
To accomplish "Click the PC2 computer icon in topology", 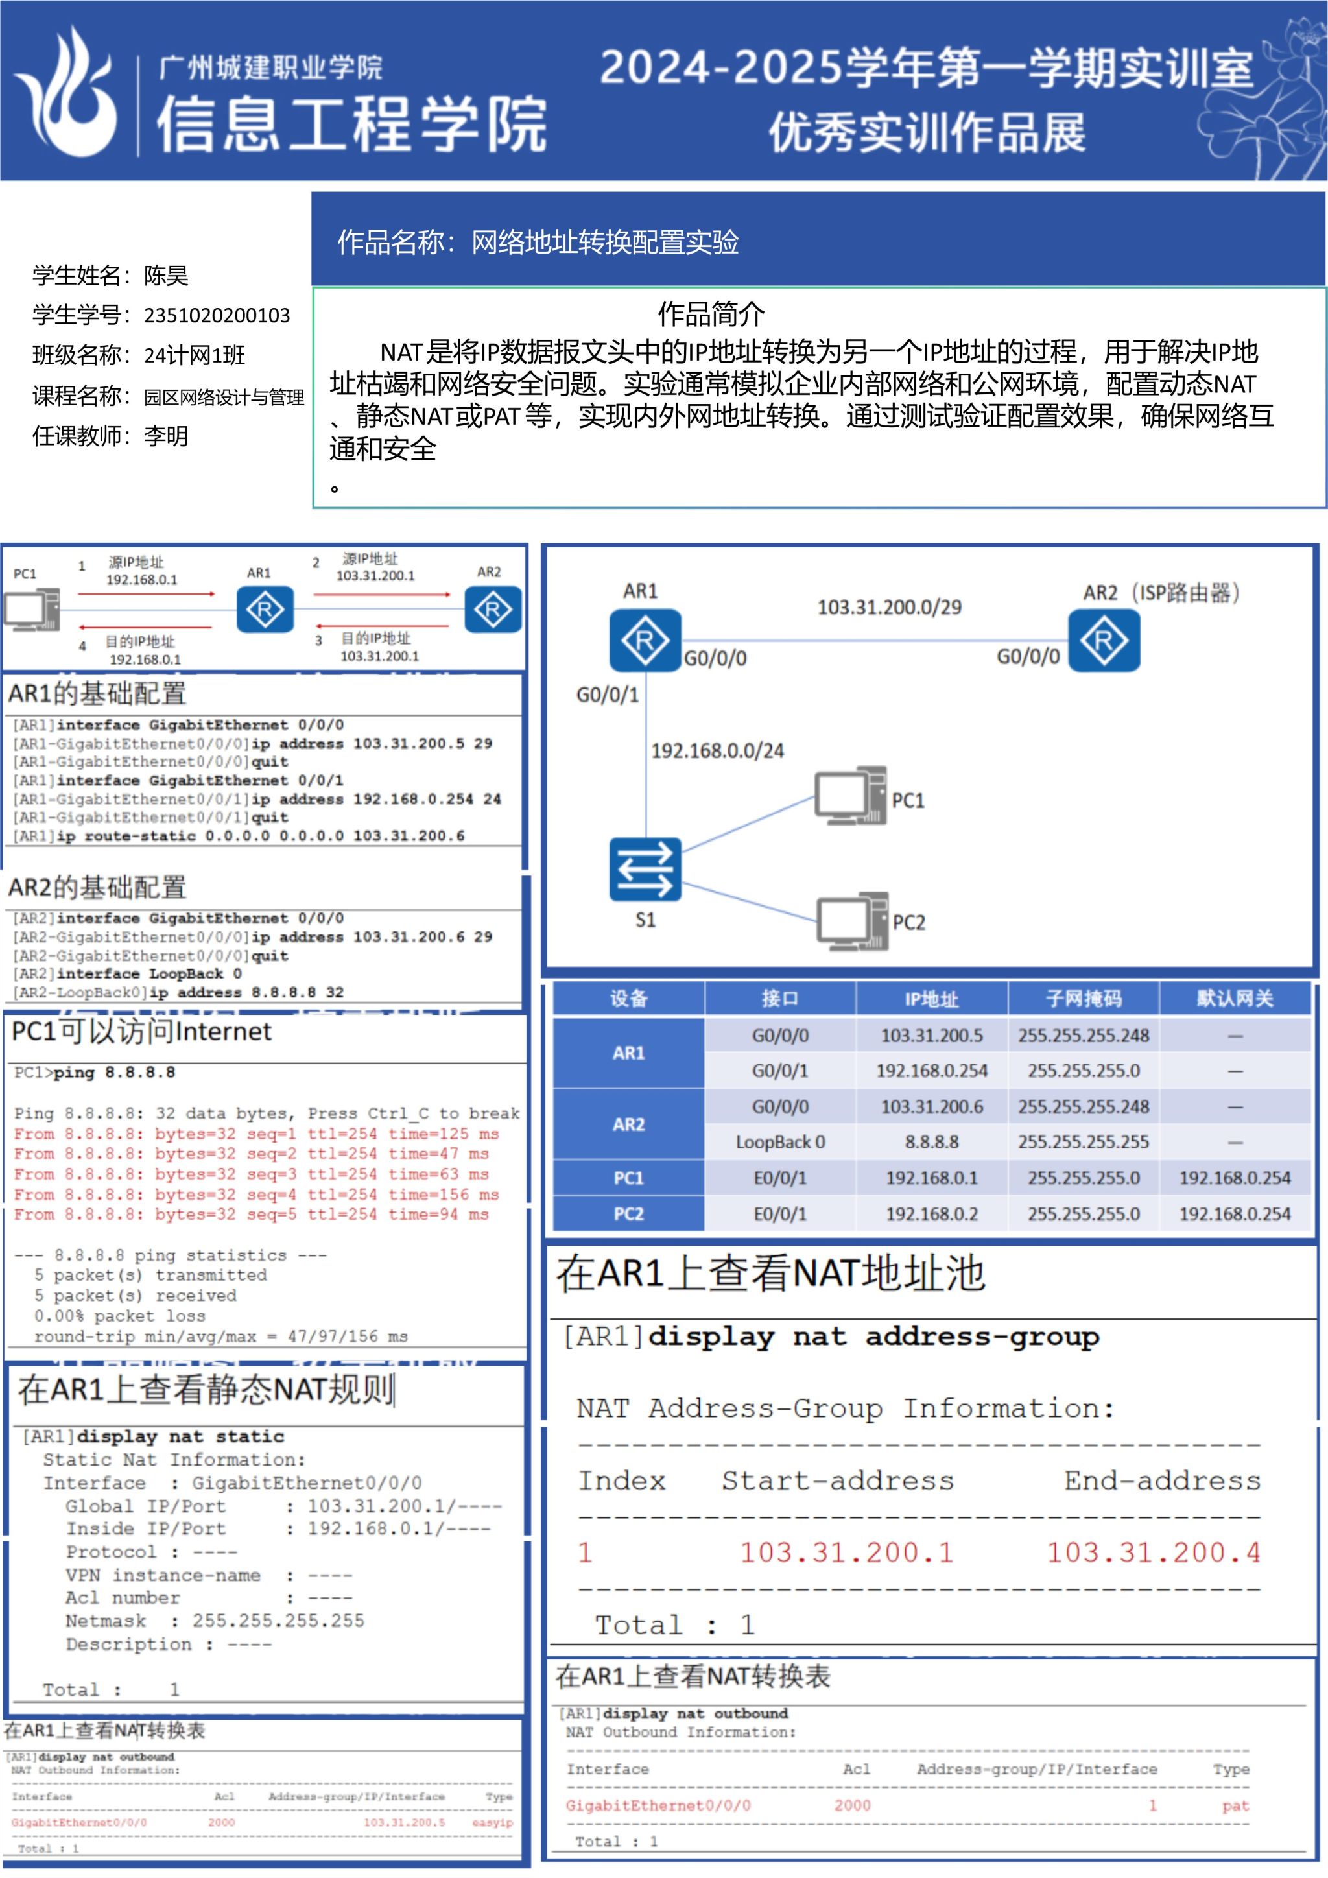I will [852, 921].
